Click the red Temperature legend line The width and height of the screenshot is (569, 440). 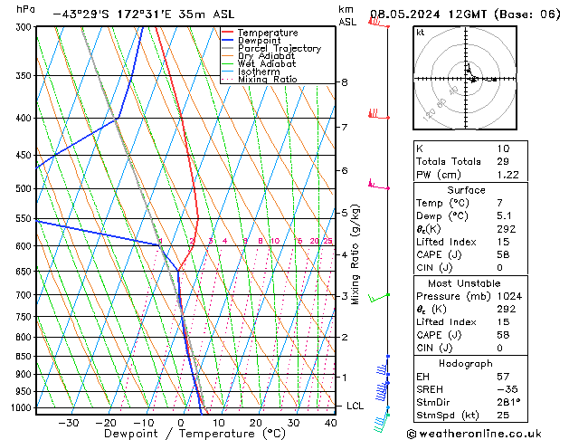228,33
